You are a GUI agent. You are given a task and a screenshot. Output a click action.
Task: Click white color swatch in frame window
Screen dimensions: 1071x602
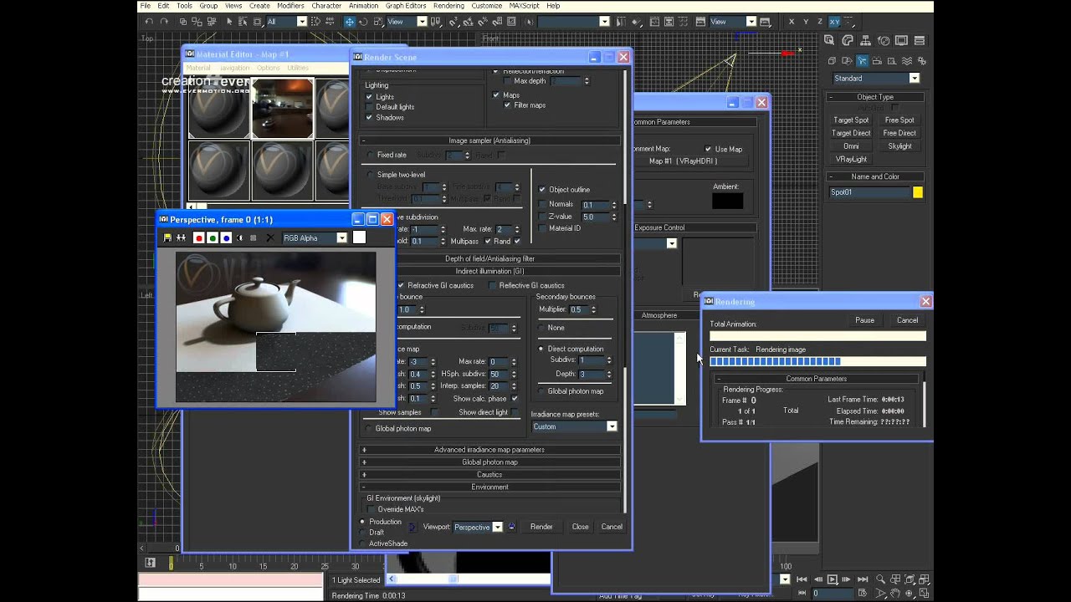(359, 237)
